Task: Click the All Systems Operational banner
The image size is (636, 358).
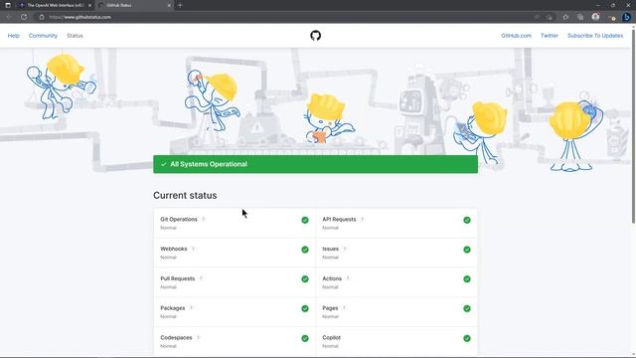Action: (x=316, y=164)
